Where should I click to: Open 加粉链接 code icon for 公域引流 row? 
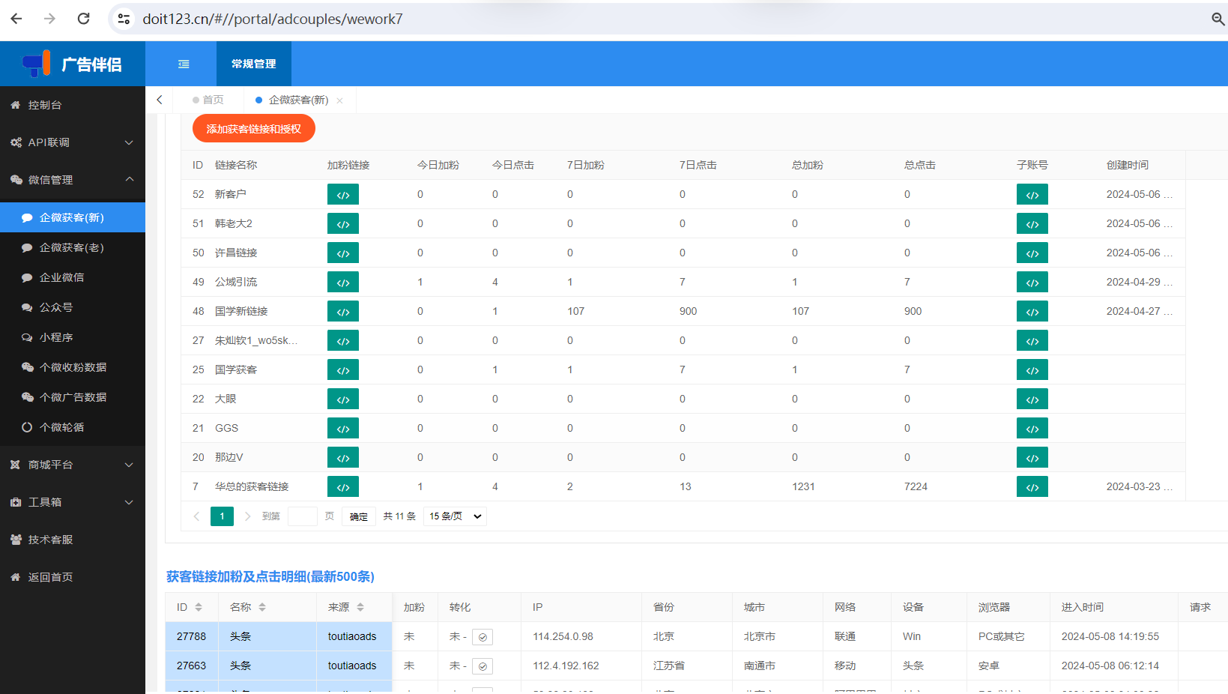coord(343,282)
